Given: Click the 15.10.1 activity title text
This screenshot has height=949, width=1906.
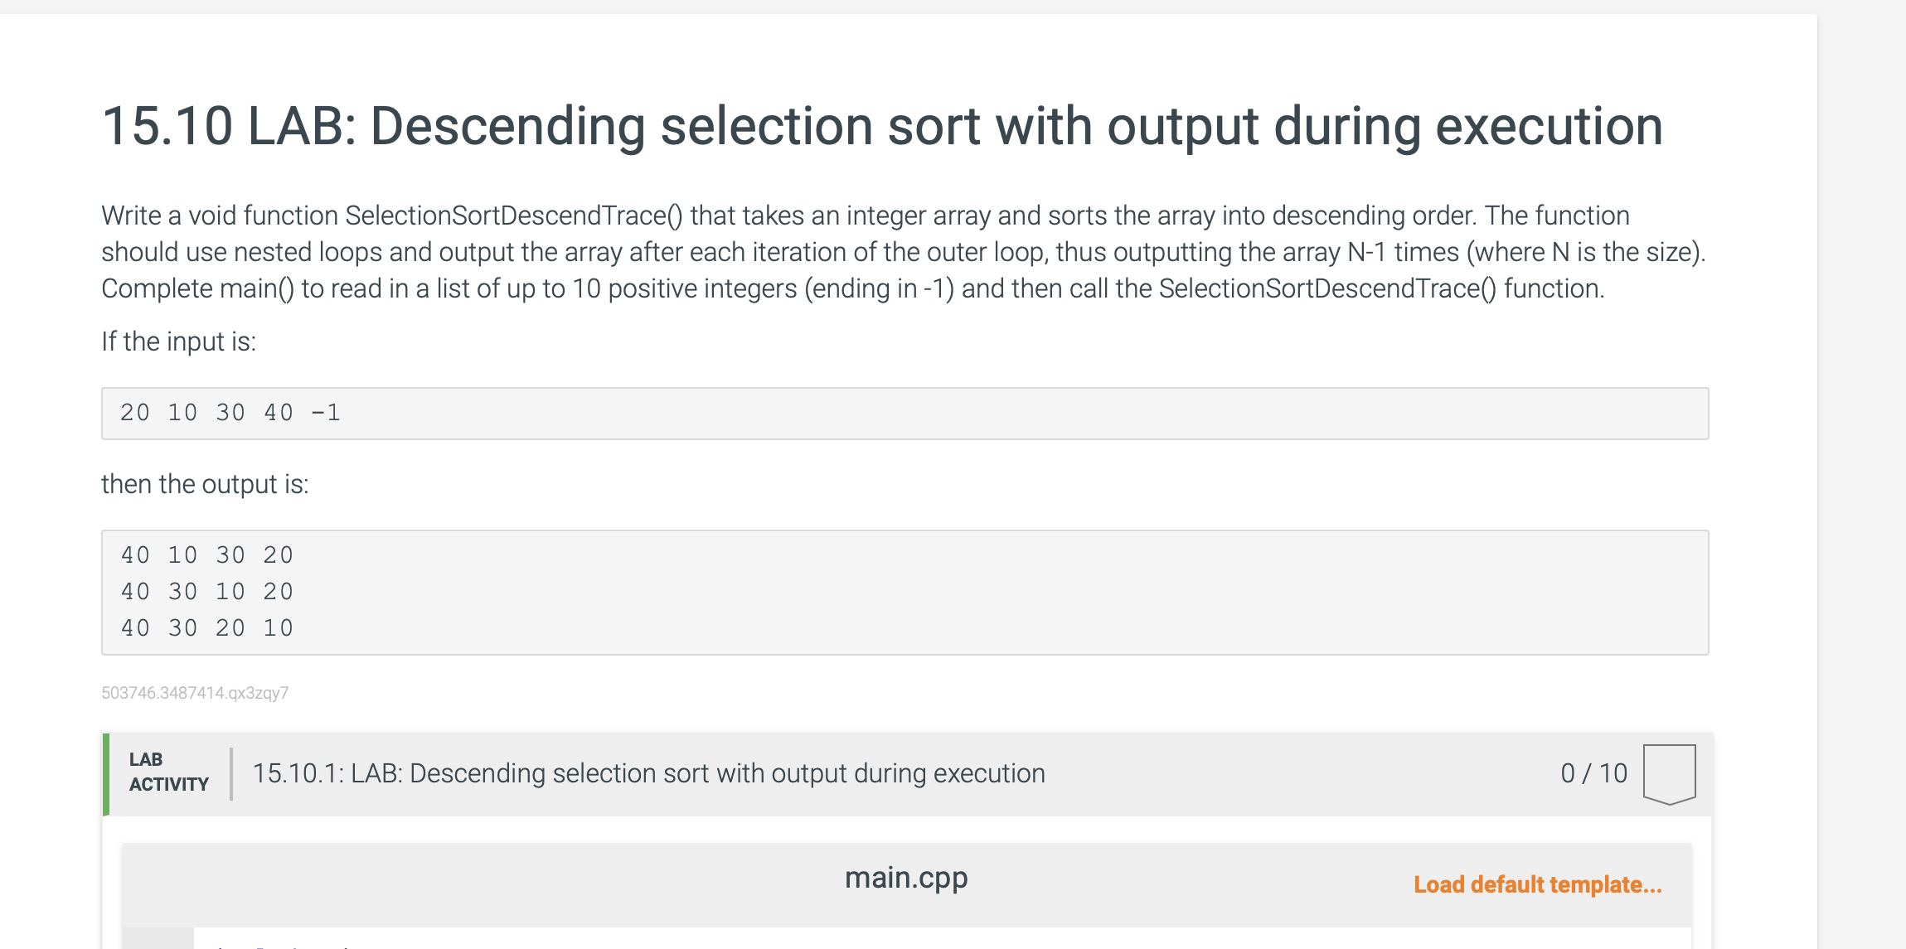Looking at the screenshot, I should point(648,773).
